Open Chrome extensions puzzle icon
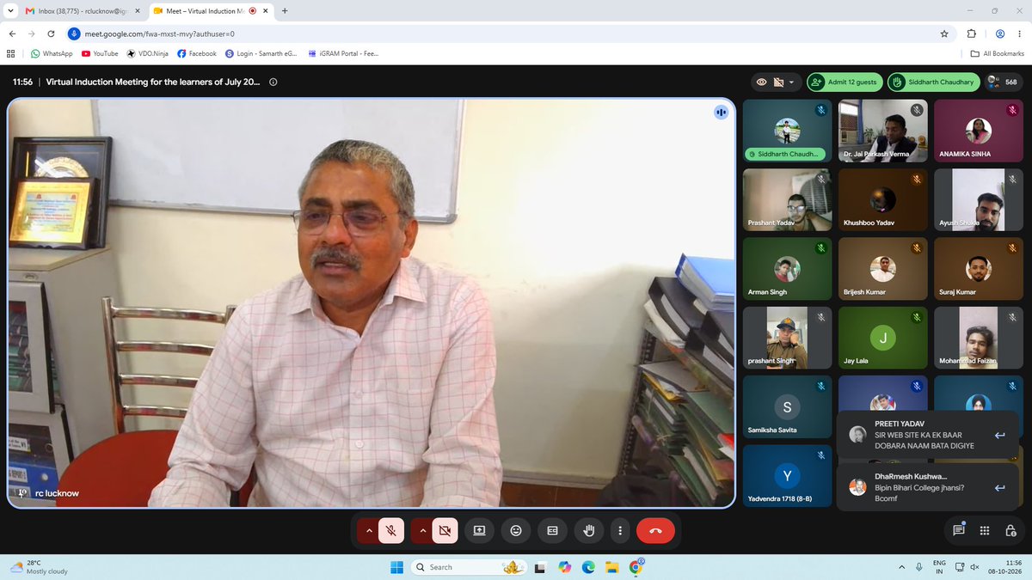1032x580 pixels. 971,34
